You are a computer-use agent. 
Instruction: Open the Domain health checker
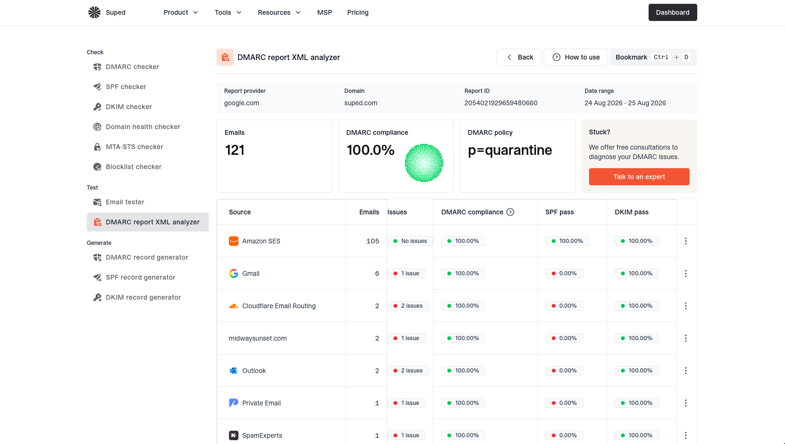[148, 127]
